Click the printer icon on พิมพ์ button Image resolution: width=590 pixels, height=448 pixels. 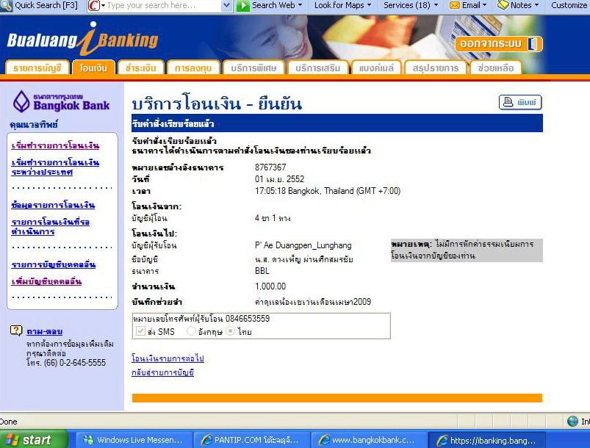pyautogui.click(x=508, y=102)
